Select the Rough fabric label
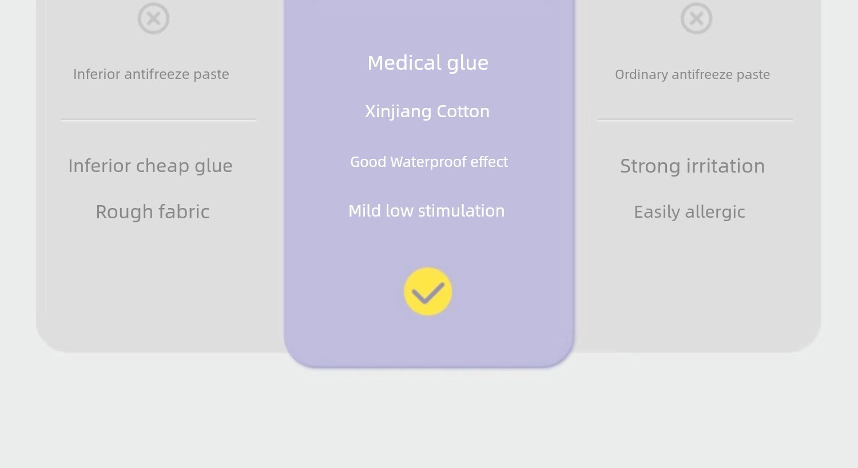The width and height of the screenshot is (858, 468). click(152, 211)
